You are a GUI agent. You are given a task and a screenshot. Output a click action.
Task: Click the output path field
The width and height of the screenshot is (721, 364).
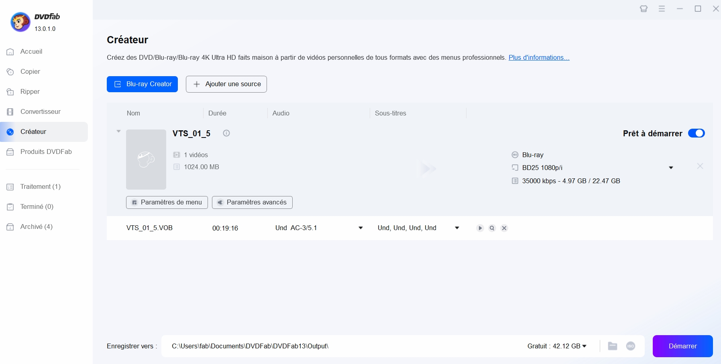click(x=341, y=346)
